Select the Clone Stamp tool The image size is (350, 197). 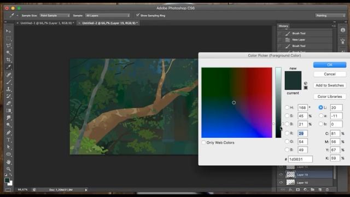(9, 89)
